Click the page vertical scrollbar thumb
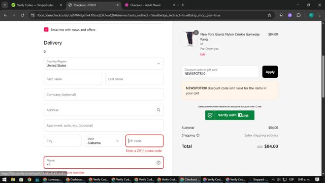This screenshot has height=183, width=325. pos(323,76)
